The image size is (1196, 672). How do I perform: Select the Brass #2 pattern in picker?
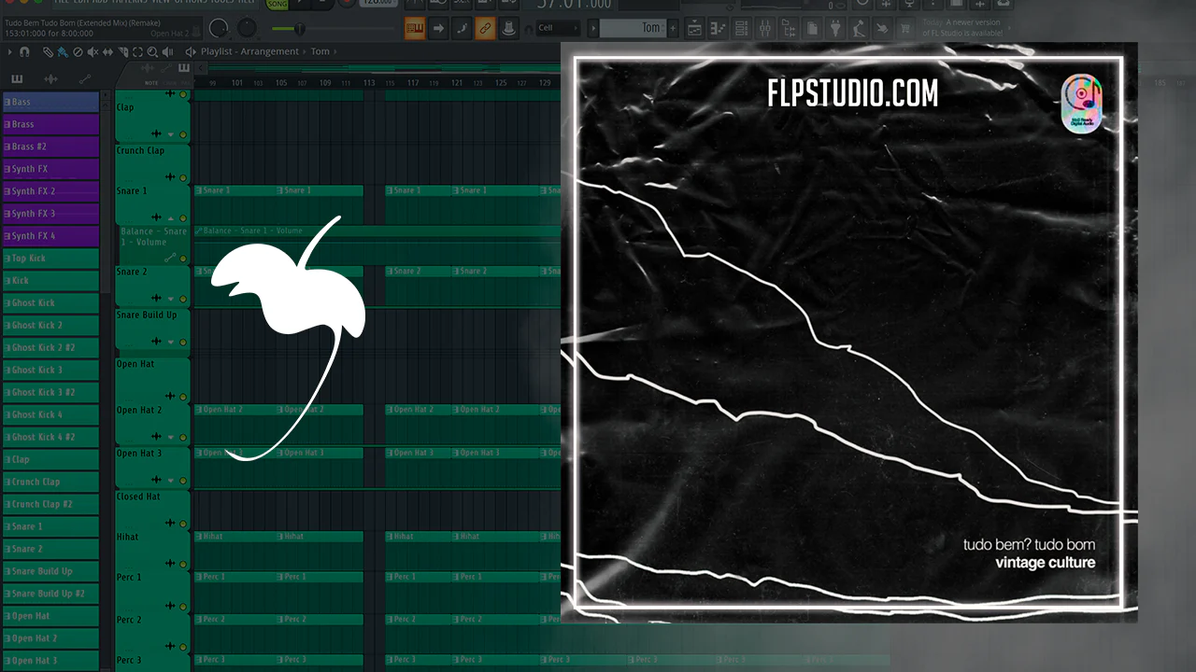[51, 147]
